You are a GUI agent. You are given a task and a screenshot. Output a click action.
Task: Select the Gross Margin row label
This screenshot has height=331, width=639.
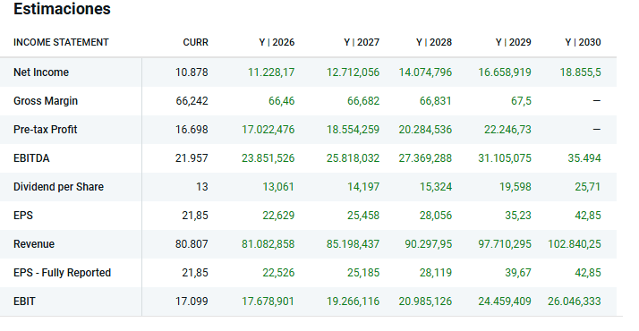tap(46, 101)
